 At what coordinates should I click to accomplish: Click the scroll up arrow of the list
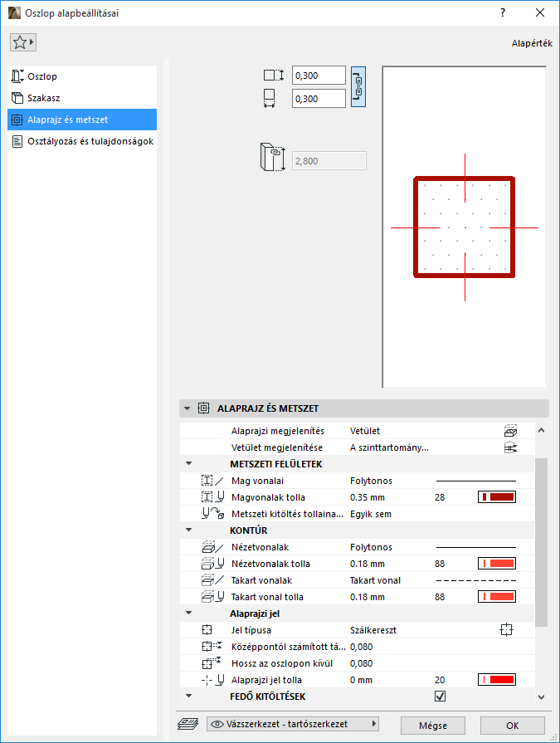[542, 431]
